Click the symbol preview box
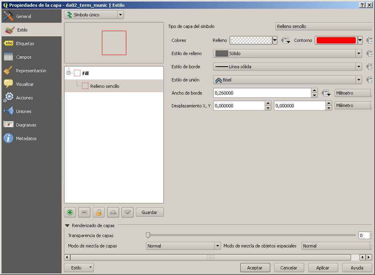The width and height of the screenshot is (375, 275). (x=114, y=43)
